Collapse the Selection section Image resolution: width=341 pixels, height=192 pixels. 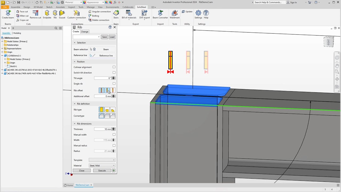tap(75, 43)
